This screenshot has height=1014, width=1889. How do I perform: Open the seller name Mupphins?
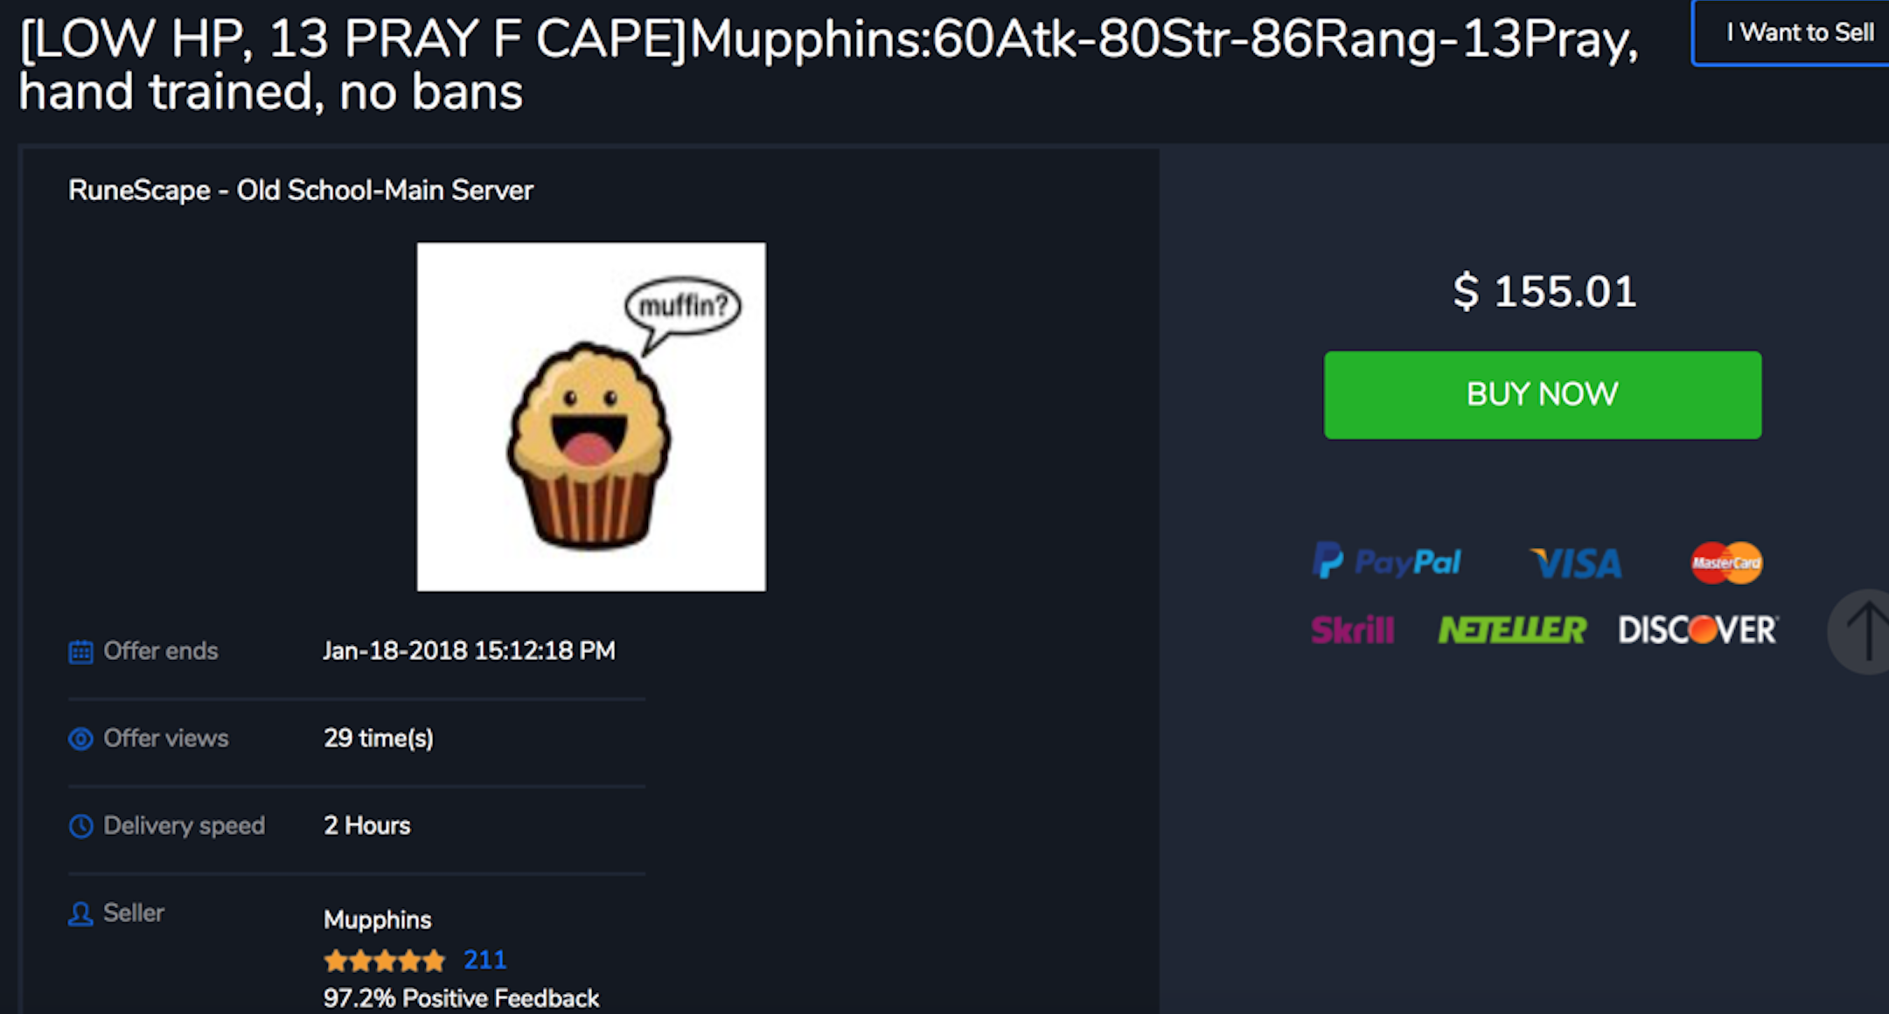[378, 920]
